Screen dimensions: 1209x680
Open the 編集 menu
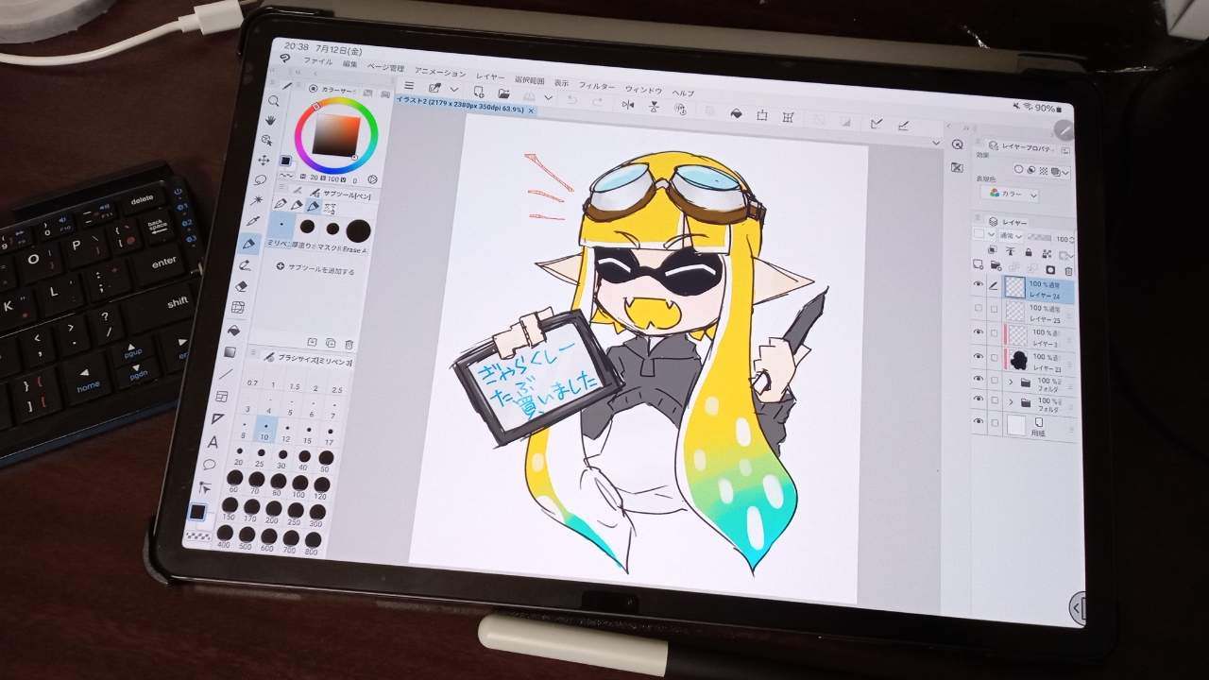(x=349, y=64)
